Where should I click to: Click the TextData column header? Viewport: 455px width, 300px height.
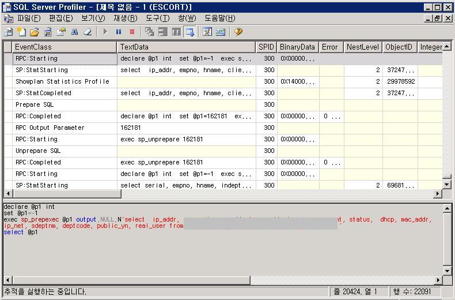click(186, 47)
